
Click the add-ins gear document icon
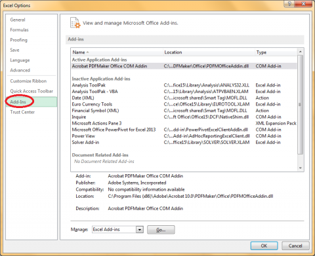75,23
